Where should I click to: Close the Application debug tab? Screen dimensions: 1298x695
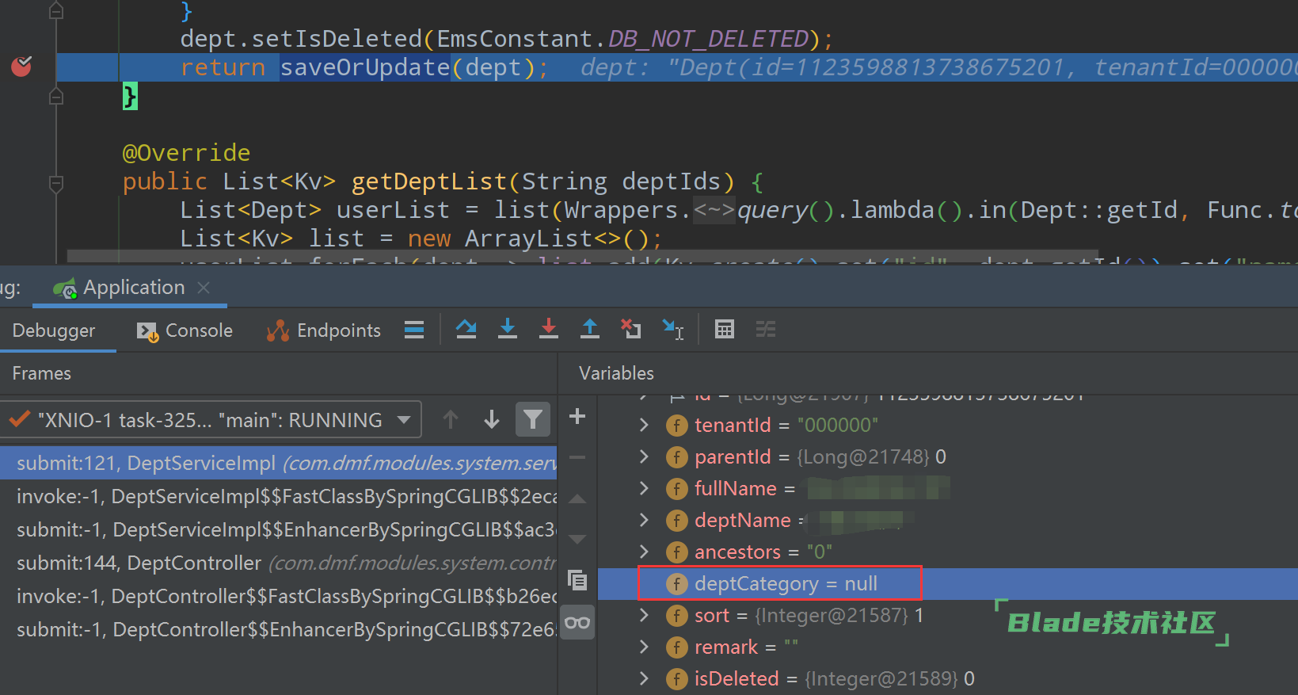click(204, 288)
